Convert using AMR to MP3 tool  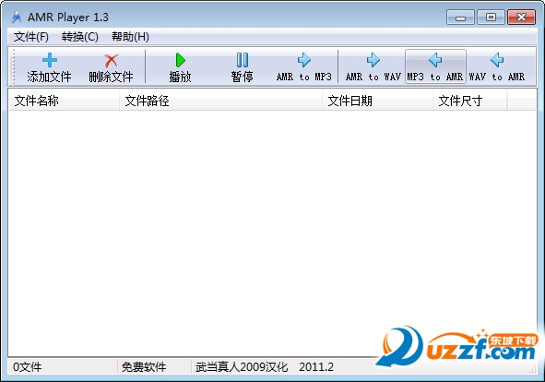coord(304,66)
